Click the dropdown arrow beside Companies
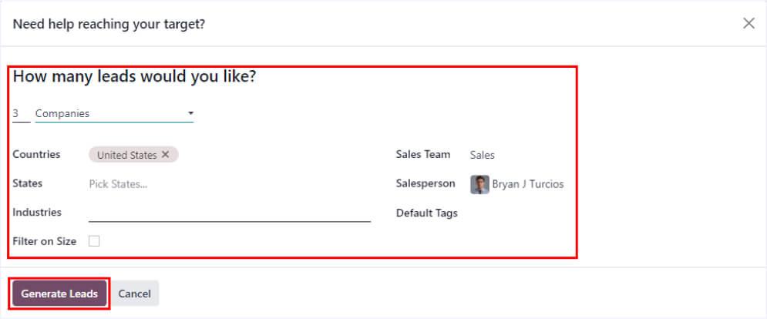The image size is (767, 319). coord(190,114)
